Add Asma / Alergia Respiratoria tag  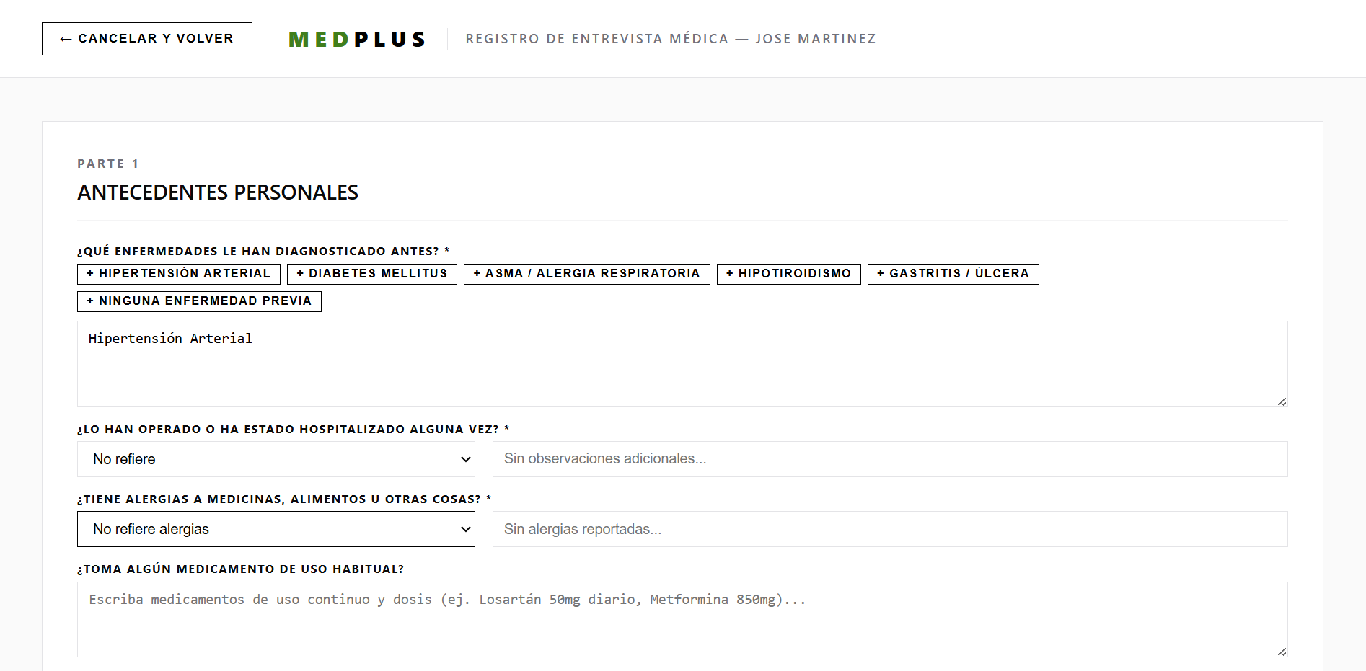(587, 274)
